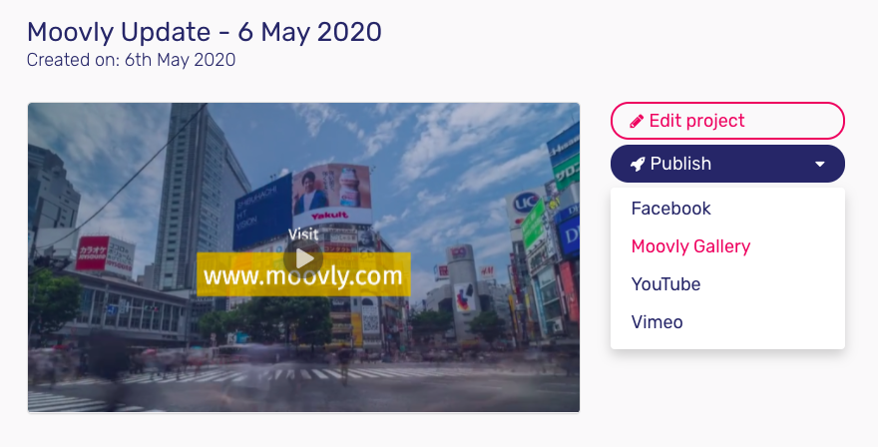
Task: Click the yellow www.moovly.com banner
Action: click(x=303, y=274)
